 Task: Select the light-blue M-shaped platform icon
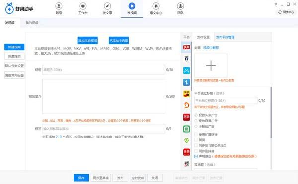(x=186, y=71)
